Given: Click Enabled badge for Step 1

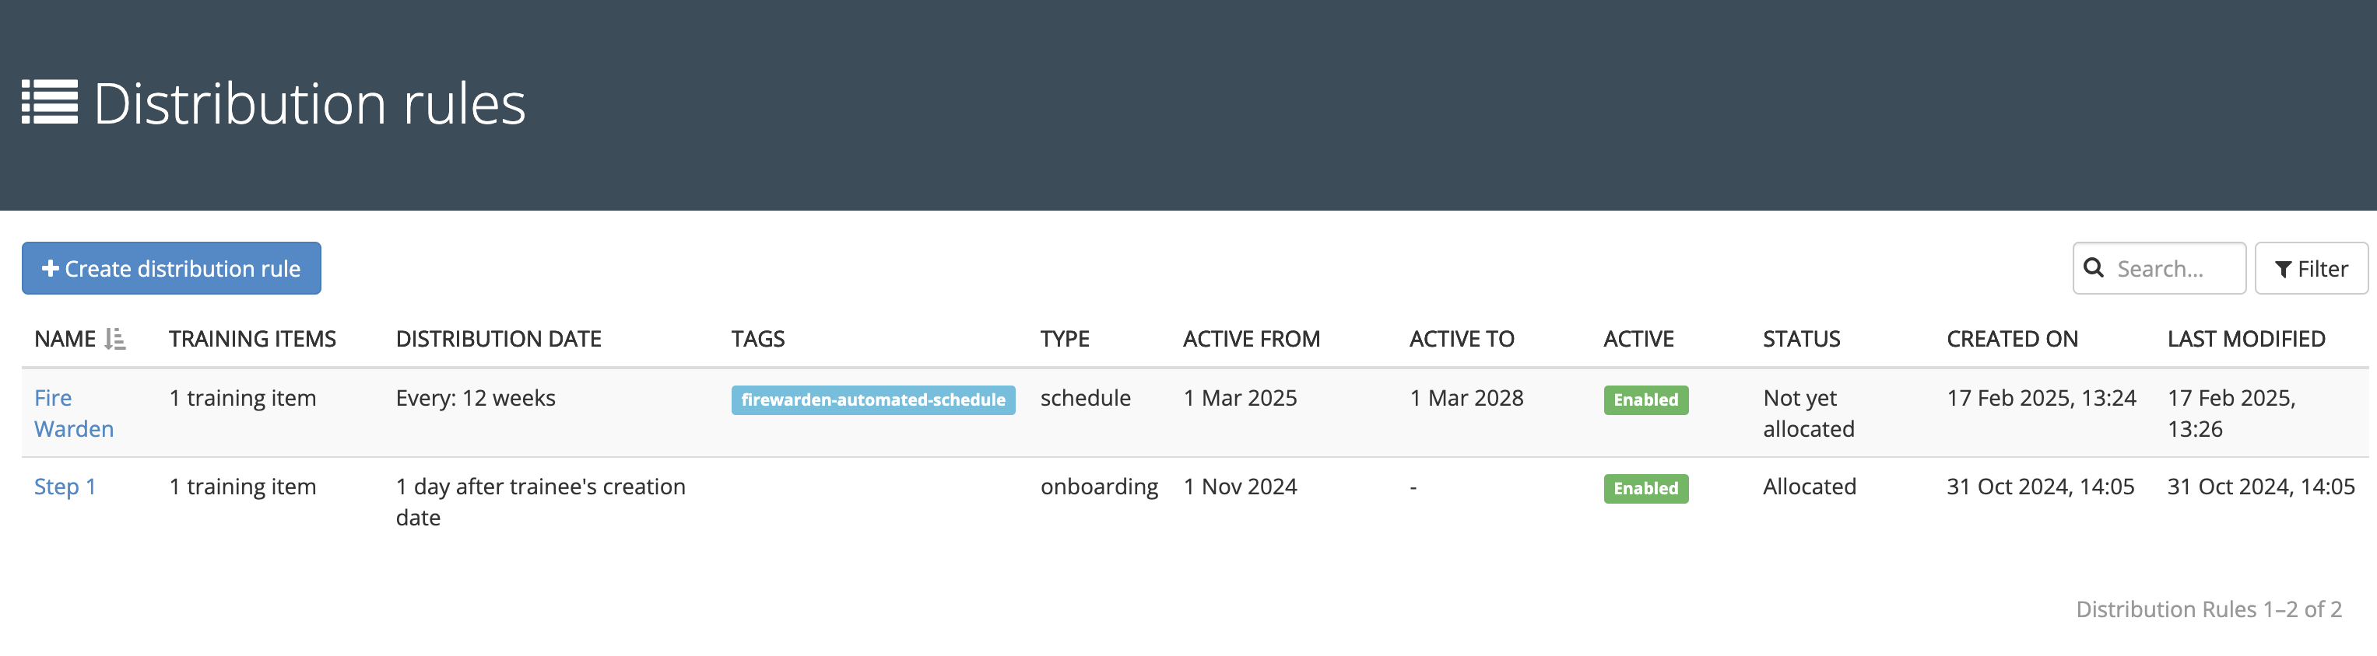Looking at the screenshot, I should pos(1645,488).
